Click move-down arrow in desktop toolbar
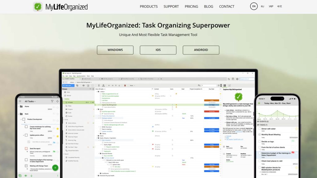 [x=119, y=86]
